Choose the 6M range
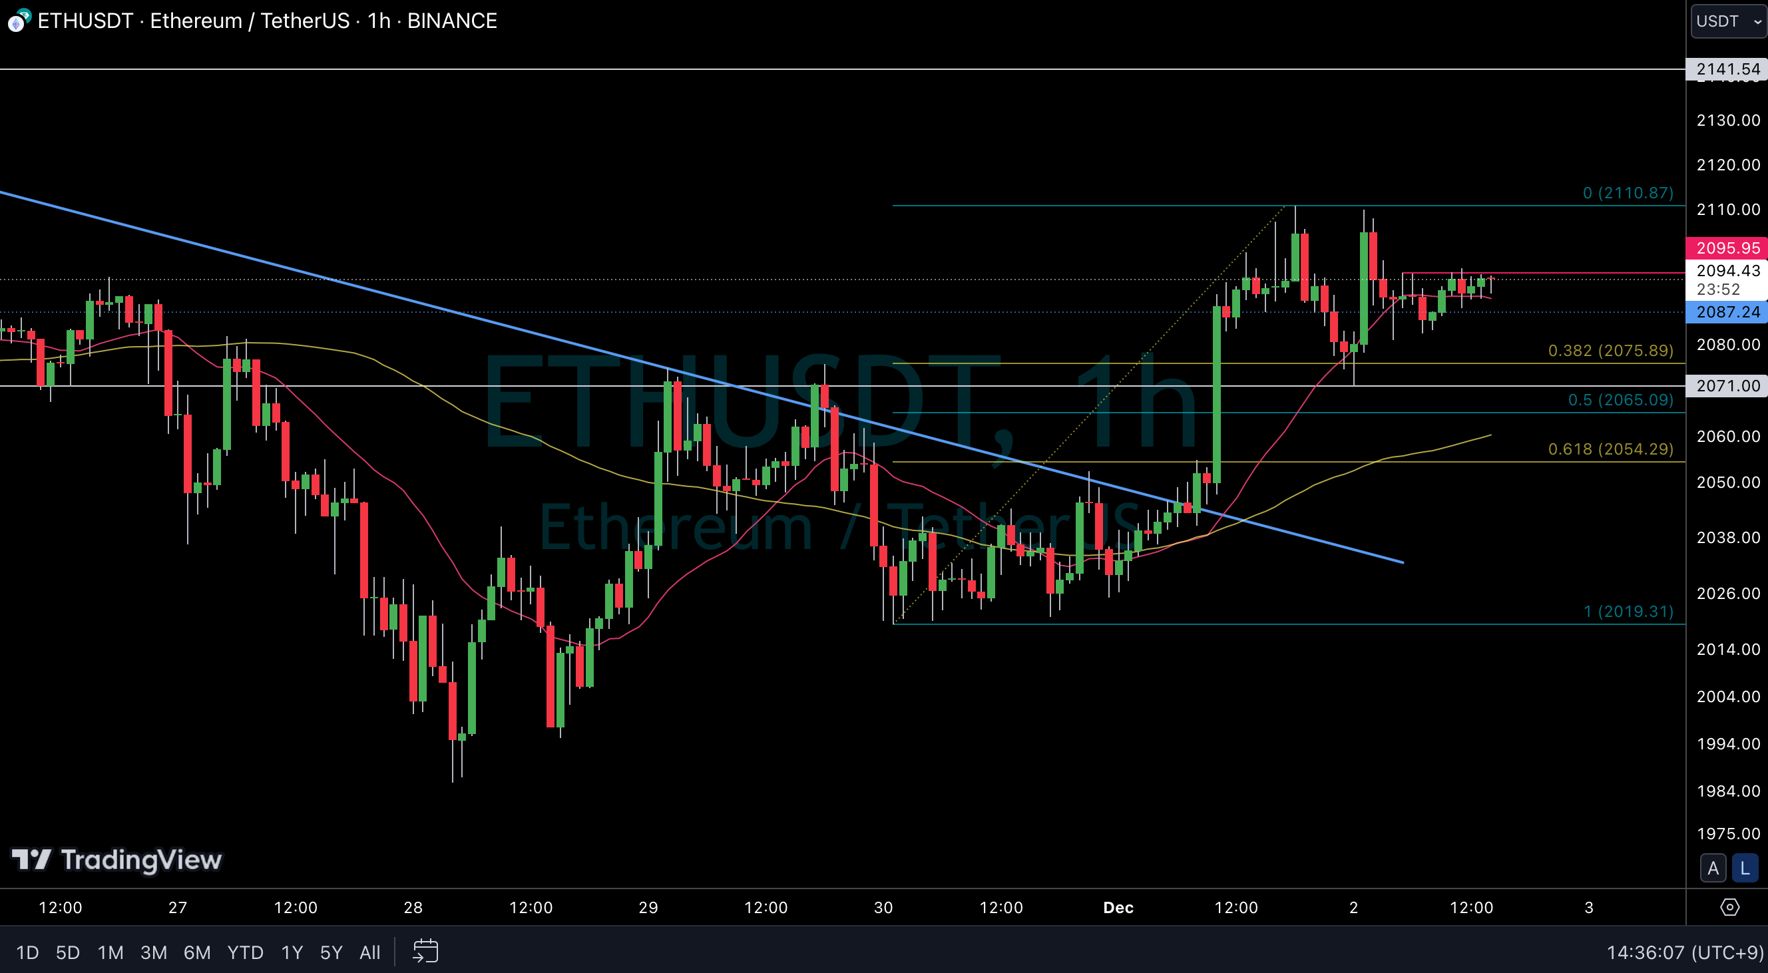This screenshot has width=1768, height=973. click(x=197, y=952)
